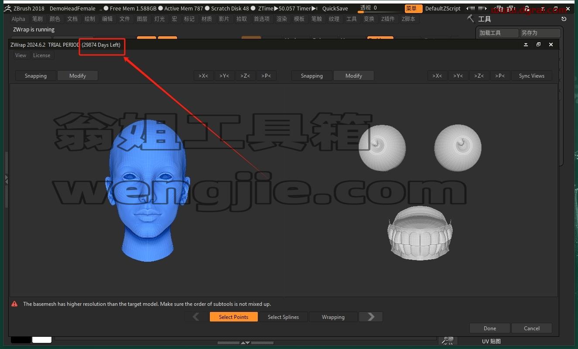This screenshot has width=578, height=349.
Task: Toggle left viewport Snapping
Action: tap(36, 75)
